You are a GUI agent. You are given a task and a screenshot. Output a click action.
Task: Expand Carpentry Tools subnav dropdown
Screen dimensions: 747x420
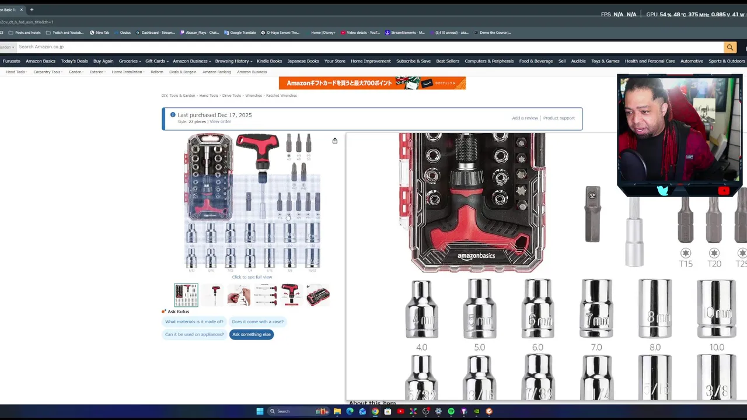pos(48,72)
